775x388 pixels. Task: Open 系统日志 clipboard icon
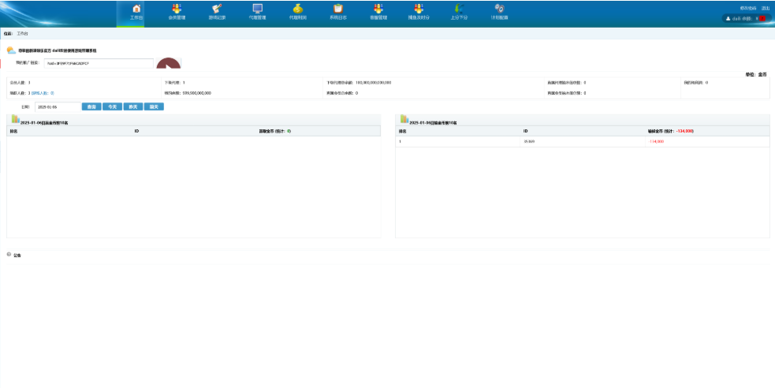click(337, 9)
